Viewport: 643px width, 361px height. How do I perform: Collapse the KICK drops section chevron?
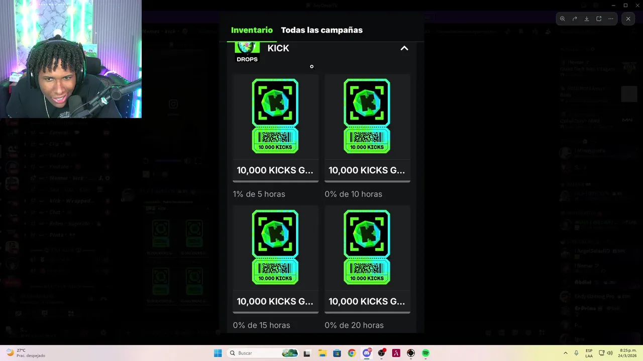point(404,48)
